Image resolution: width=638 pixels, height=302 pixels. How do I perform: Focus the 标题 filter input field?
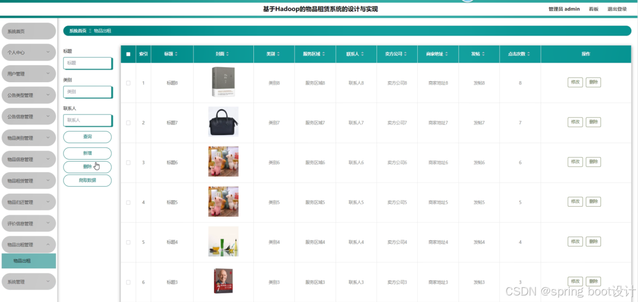[x=87, y=63]
